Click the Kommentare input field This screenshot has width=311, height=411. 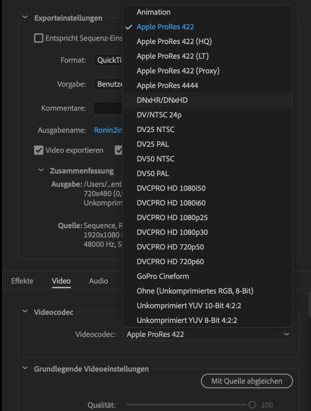pos(108,108)
